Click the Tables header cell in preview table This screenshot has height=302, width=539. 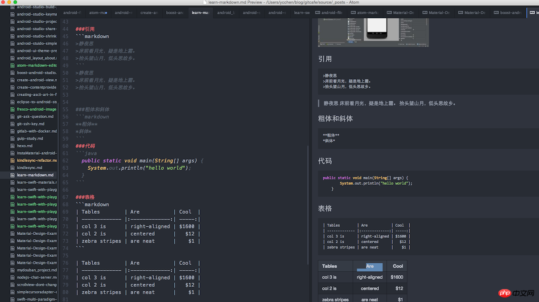(x=335, y=266)
